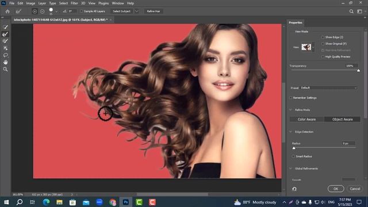Select the Object Selection tool
This screenshot has width=368, height=207.
pos(5,48)
